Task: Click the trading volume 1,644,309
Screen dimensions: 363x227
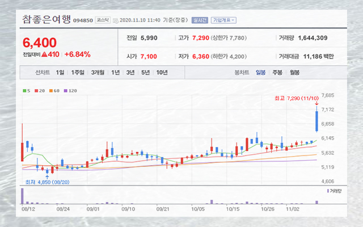Action: (313, 38)
